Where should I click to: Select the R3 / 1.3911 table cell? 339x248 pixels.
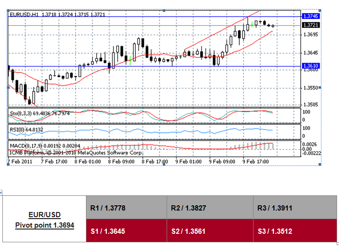(x=295, y=207)
